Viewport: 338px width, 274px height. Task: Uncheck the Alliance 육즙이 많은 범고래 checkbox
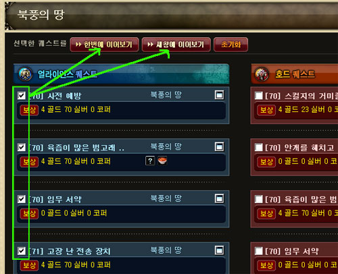click(22, 147)
